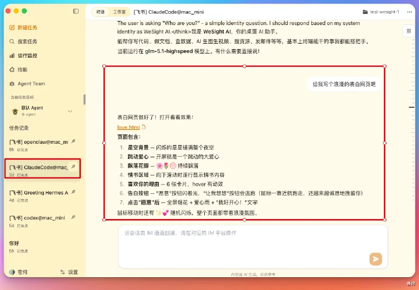The height and width of the screenshot is (290, 419).
Task: Open the Agent Team section
Action: (27, 84)
